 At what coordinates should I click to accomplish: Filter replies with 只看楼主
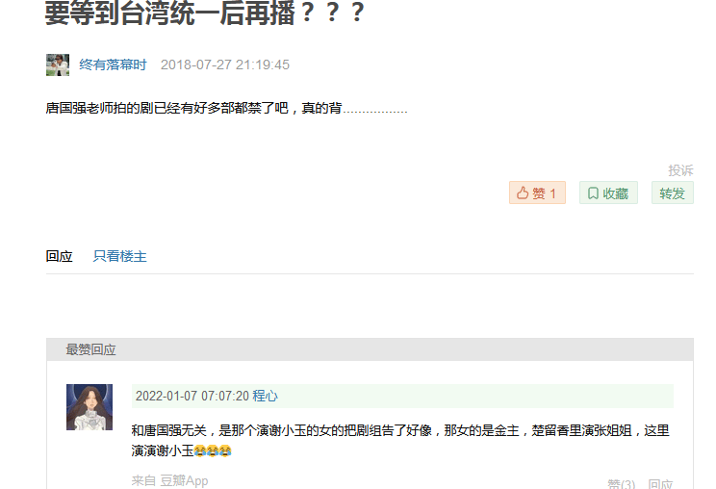click(120, 256)
